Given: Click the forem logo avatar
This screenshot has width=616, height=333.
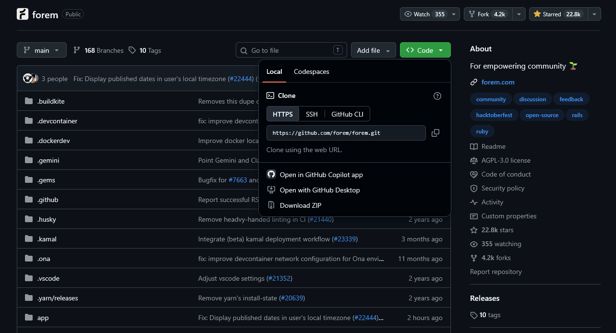Looking at the screenshot, I should click(23, 14).
